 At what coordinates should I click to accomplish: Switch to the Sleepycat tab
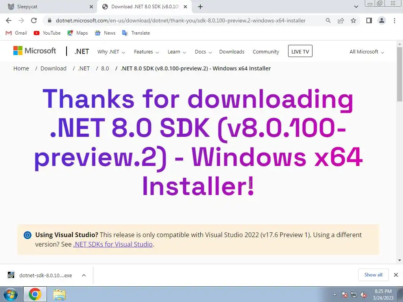coord(49,7)
